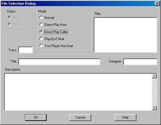Click the Description vertical scrollbar track
161x125 pixels.
[154, 92]
